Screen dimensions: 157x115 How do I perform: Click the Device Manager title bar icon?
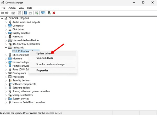point(3,3)
